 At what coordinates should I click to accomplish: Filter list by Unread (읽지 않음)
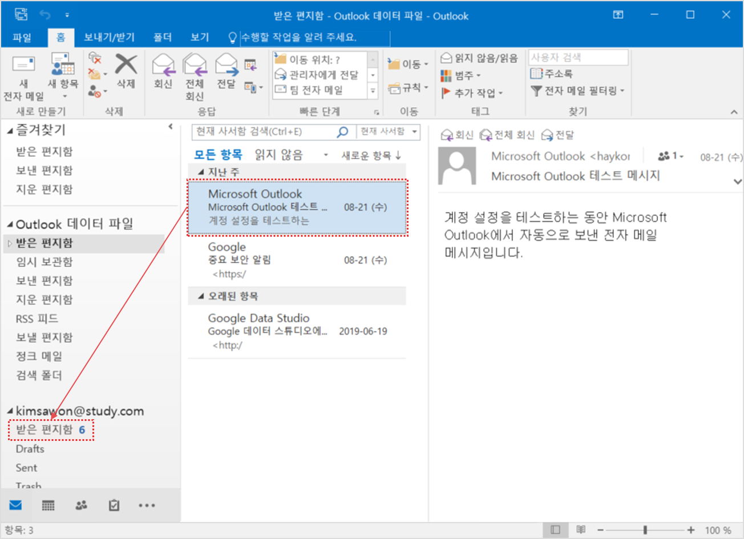pos(278,155)
